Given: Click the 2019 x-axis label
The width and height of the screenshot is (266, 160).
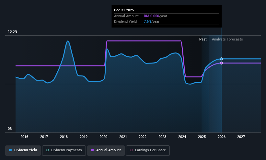Looking at the screenshot, I should (84, 137).
